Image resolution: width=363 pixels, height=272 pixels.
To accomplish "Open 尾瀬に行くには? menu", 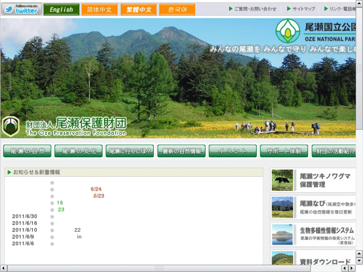I will point(130,151).
